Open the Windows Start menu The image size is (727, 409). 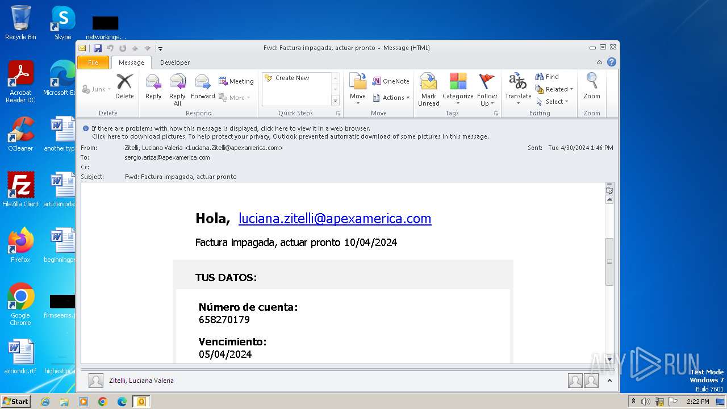point(15,401)
